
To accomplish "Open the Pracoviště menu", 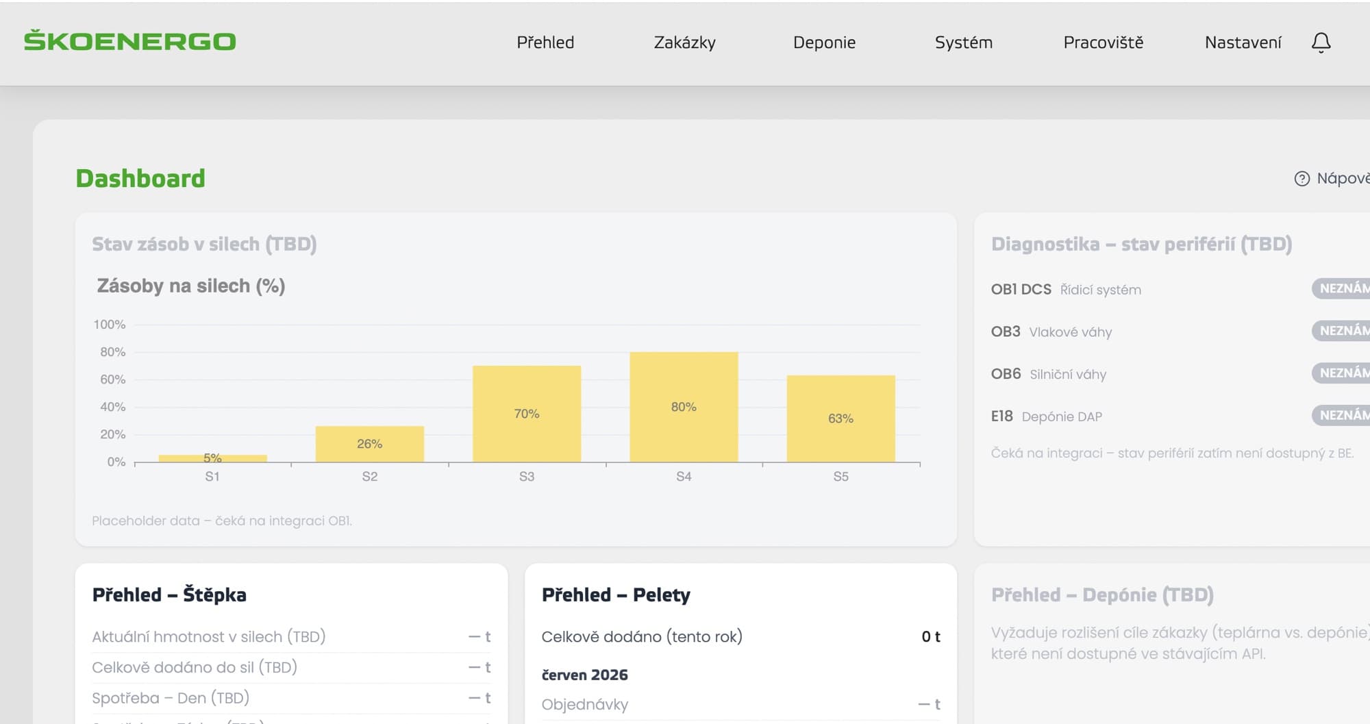I will (x=1103, y=42).
